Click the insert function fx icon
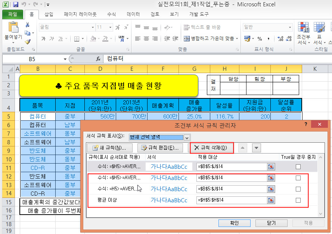The image size is (332, 234). click(98, 59)
